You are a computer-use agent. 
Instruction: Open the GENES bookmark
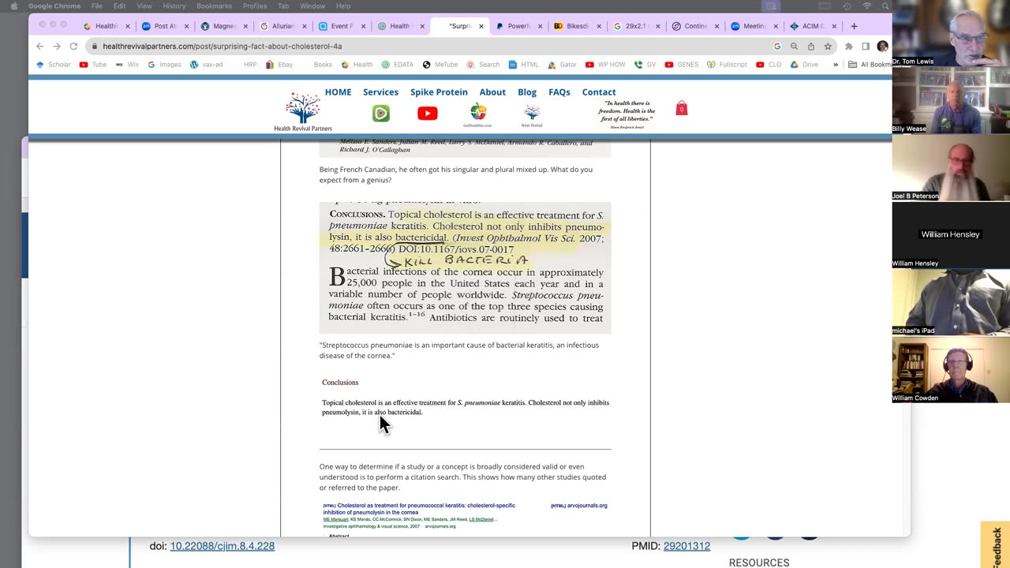tap(682, 65)
